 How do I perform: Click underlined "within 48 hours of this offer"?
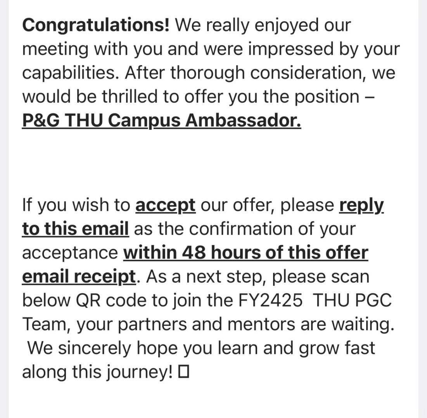coord(245,253)
